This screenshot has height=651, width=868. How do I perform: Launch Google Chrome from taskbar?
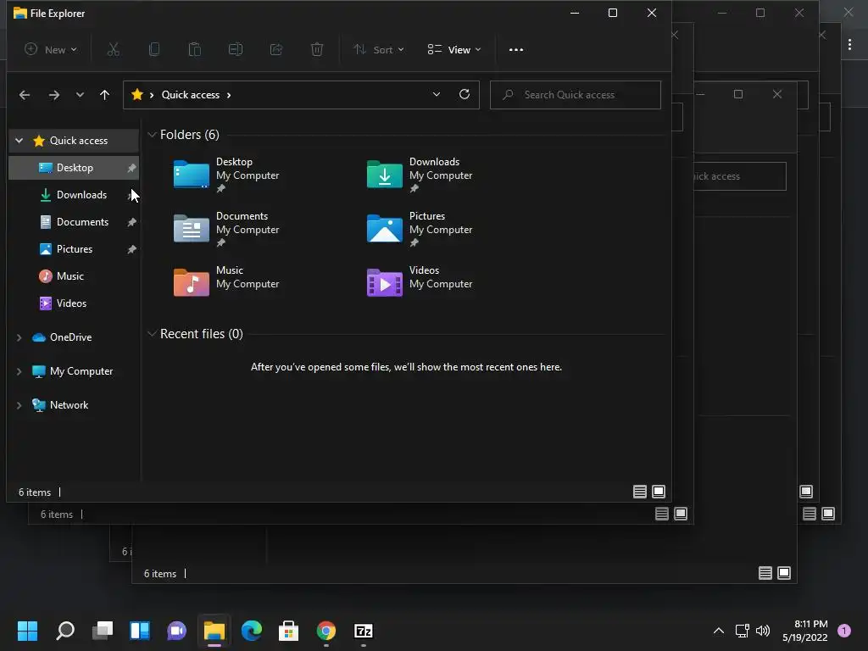(x=326, y=631)
